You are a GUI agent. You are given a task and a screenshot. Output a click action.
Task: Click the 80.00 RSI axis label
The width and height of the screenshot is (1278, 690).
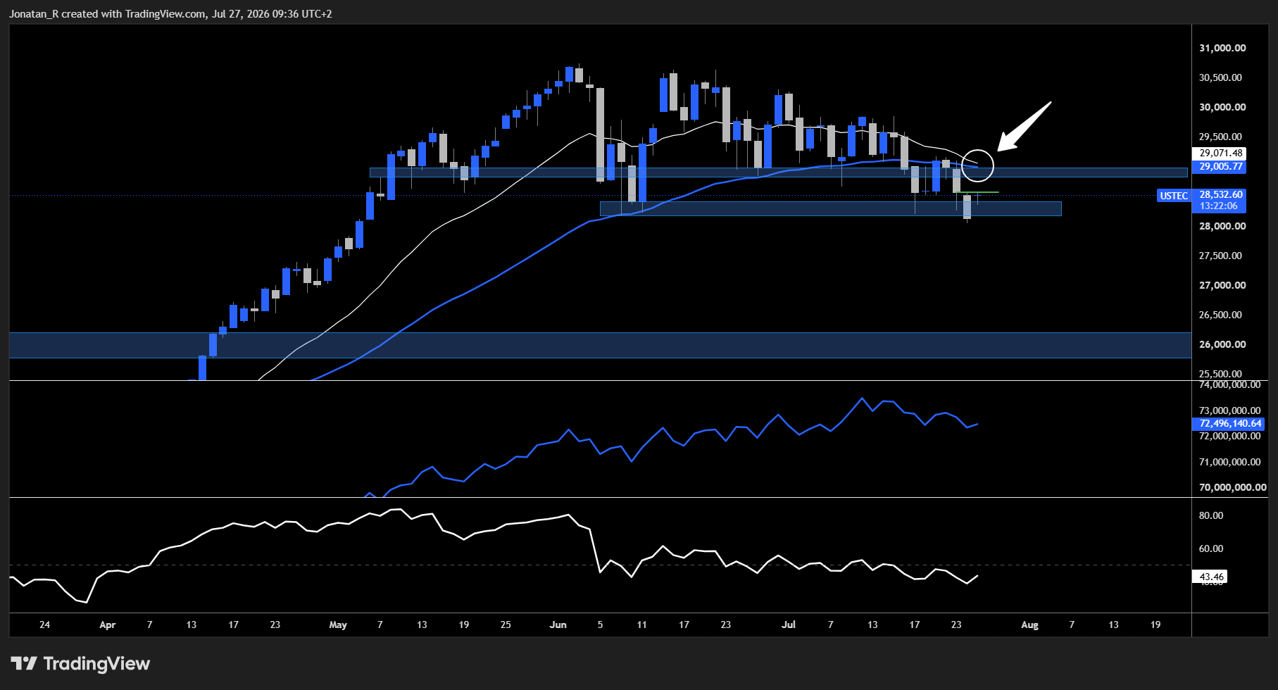(1211, 515)
